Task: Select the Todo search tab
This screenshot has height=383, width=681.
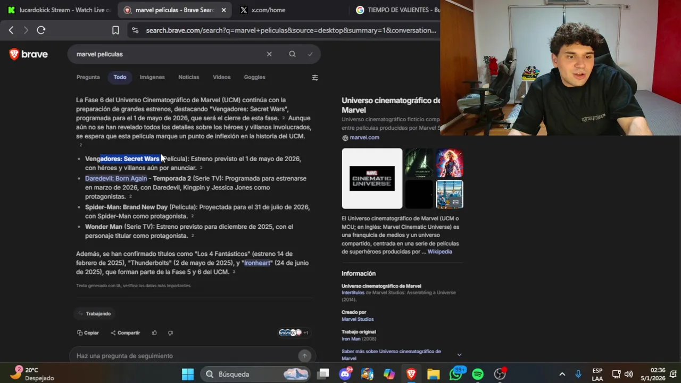Action: (x=120, y=77)
